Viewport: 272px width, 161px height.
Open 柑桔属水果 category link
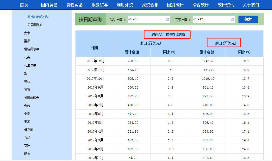click(32, 49)
